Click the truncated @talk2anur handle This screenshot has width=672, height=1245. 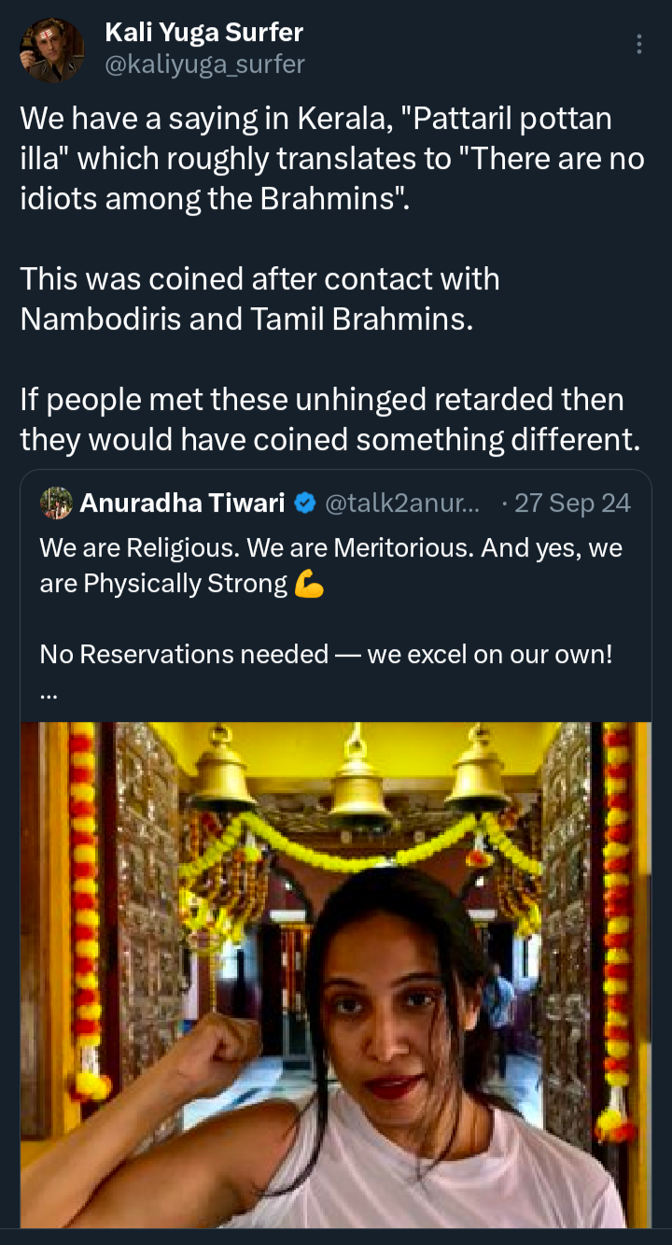[x=401, y=503]
